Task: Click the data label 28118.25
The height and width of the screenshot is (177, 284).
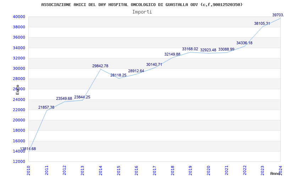Action: pyautogui.click(x=119, y=75)
